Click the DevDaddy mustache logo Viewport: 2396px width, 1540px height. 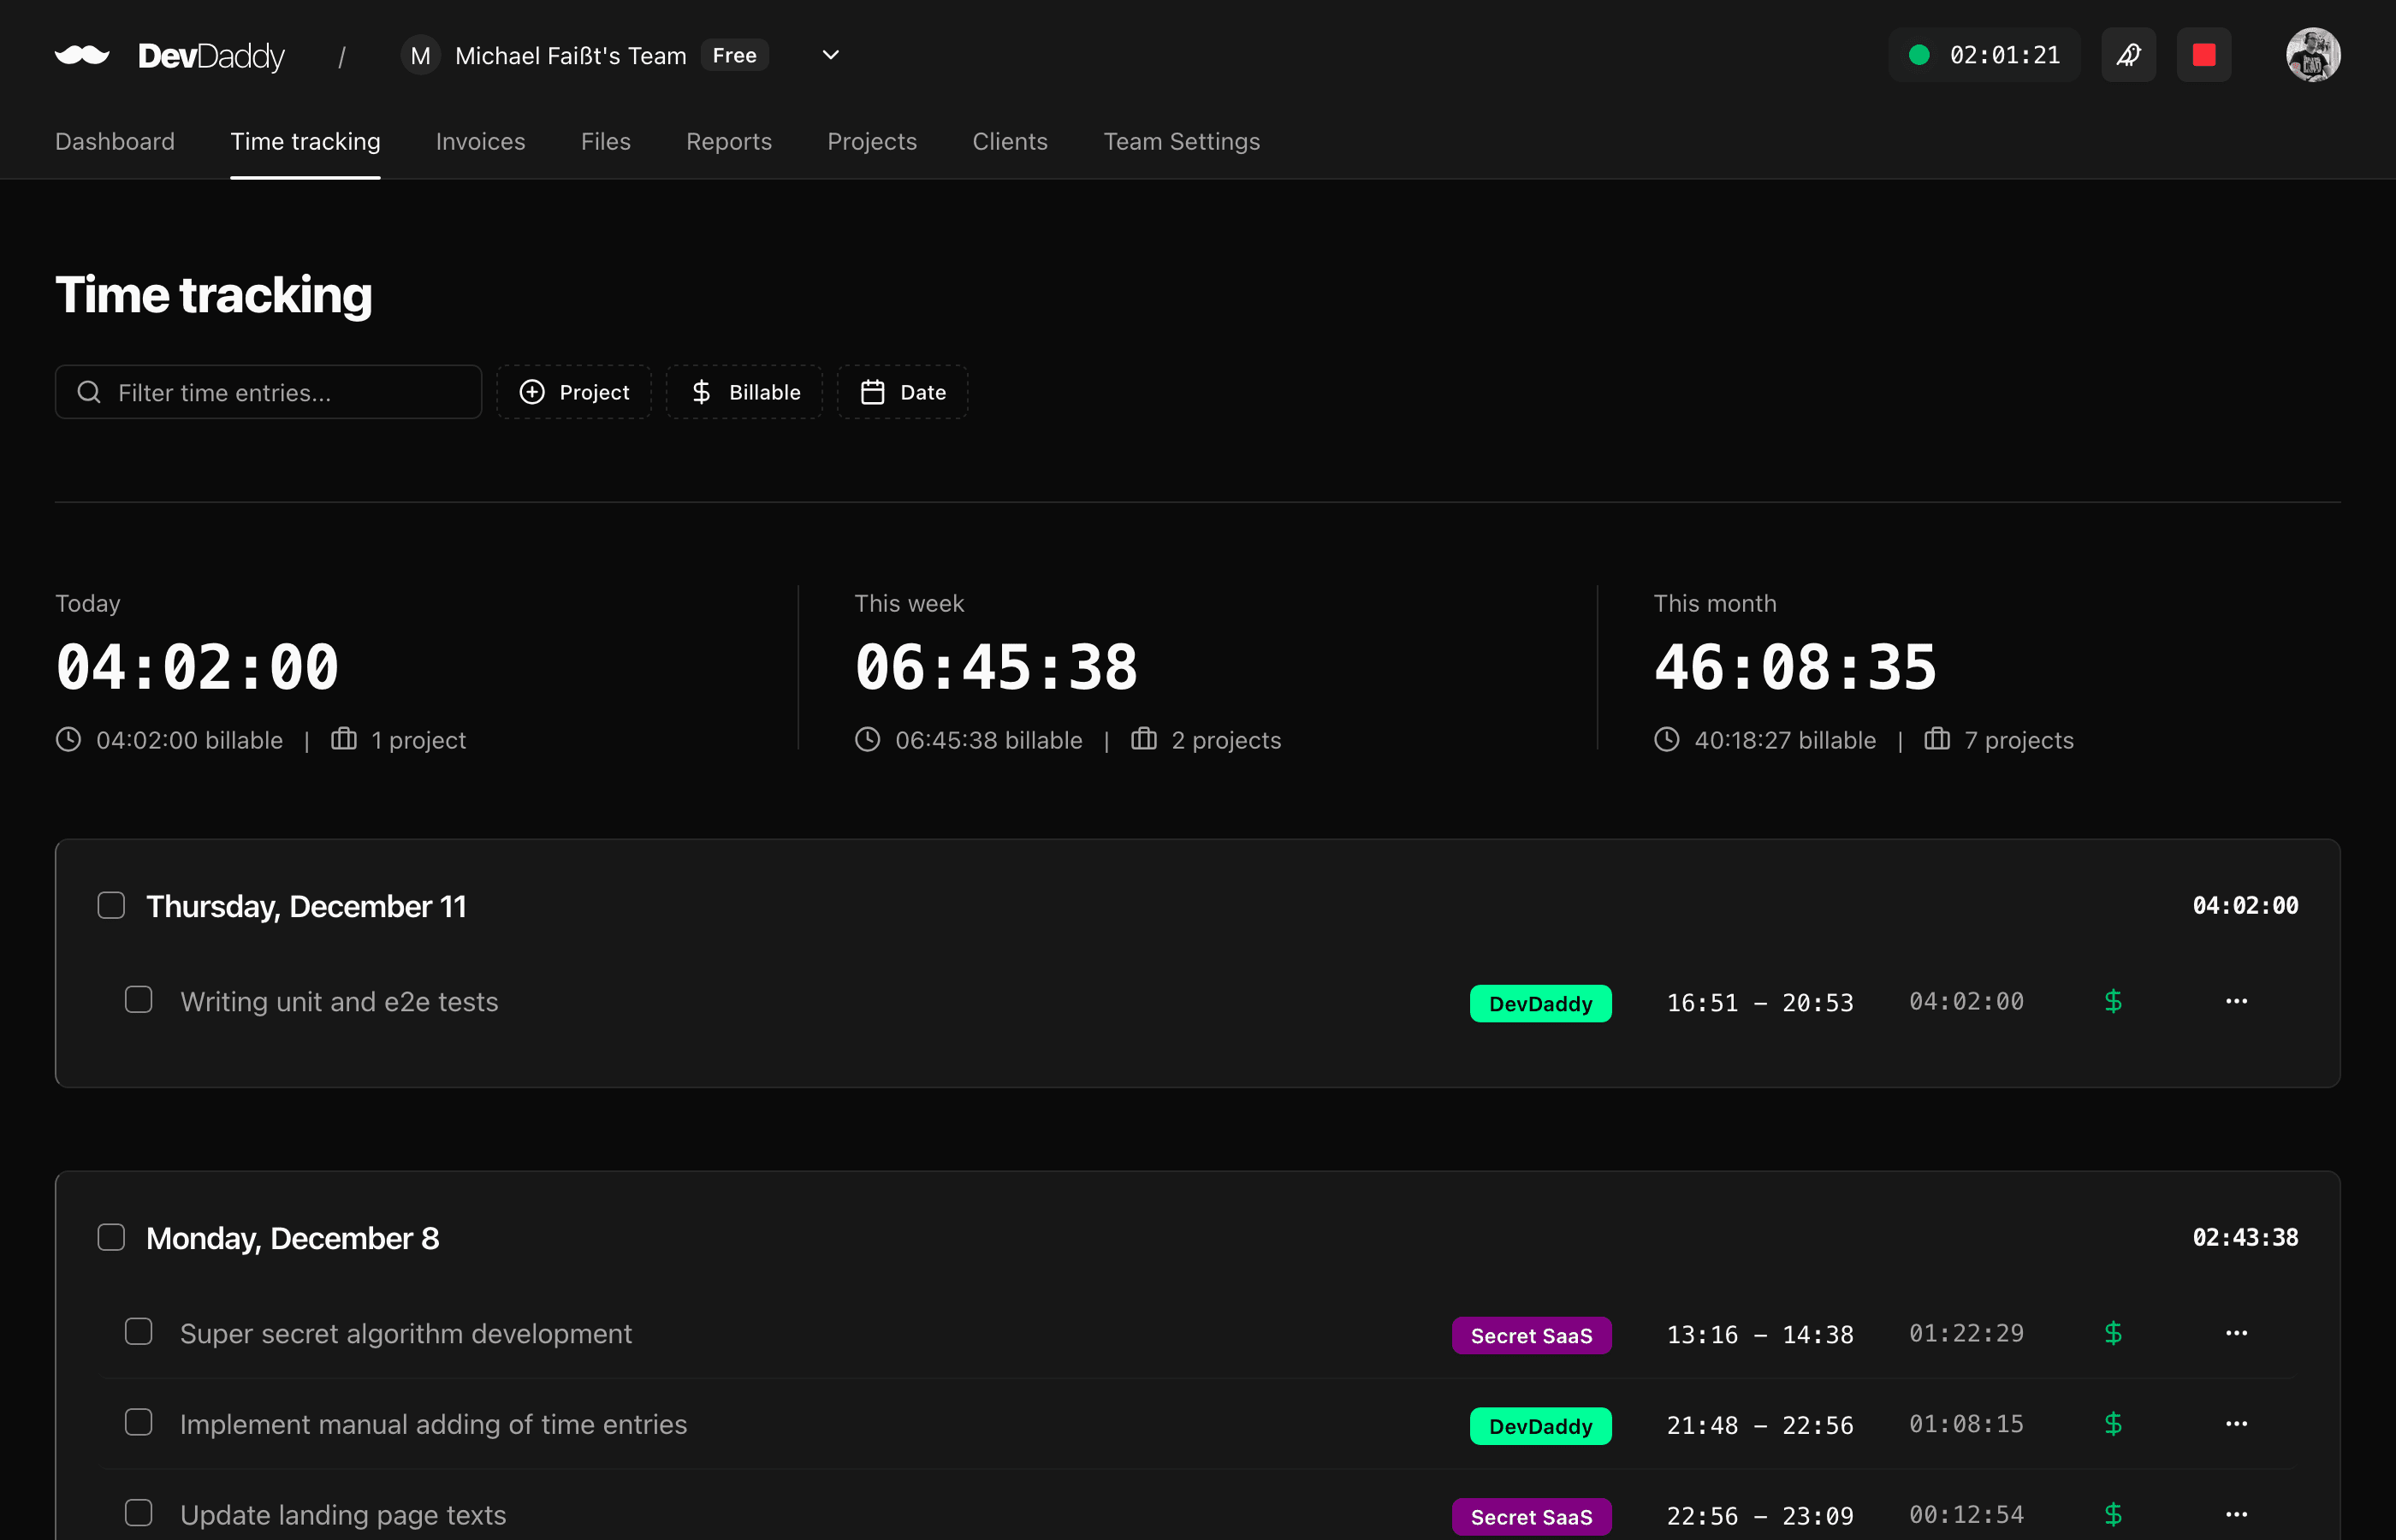pyautogui.click(x=84, y=55)
